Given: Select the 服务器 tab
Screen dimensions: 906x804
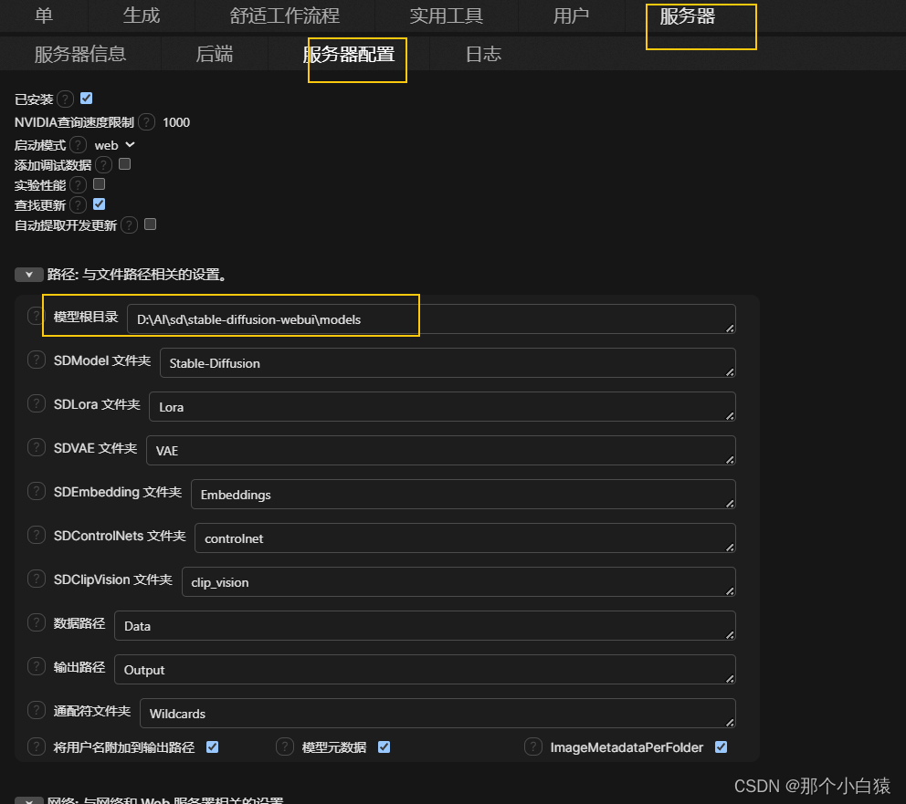Looking at the screenshot, I should pos(688,16).
